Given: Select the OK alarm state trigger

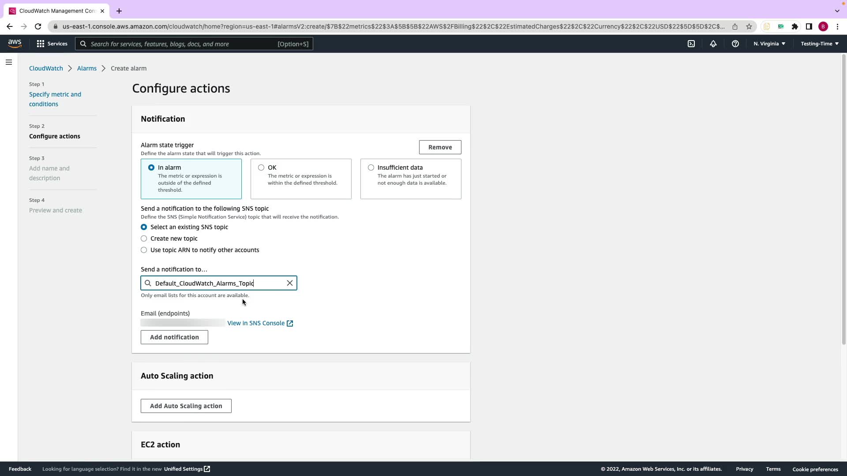Looking at the screenshot, I should click(x=261, y=167).
